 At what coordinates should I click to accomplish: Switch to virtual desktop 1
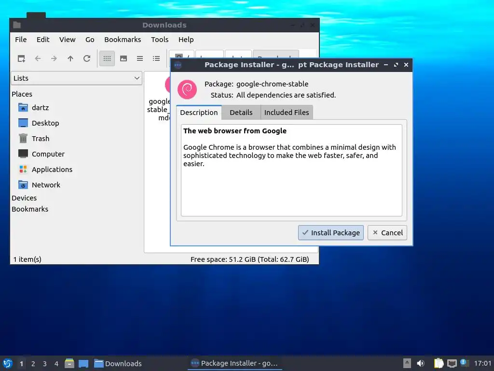pos(21,363)
